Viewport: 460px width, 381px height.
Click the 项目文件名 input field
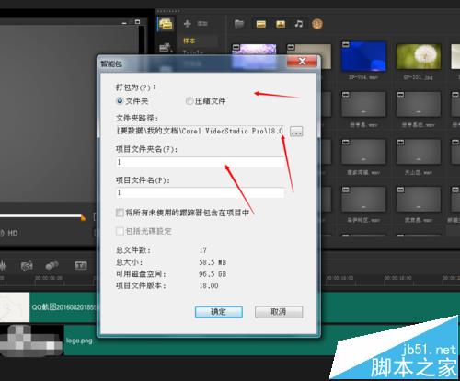(201, 192)
